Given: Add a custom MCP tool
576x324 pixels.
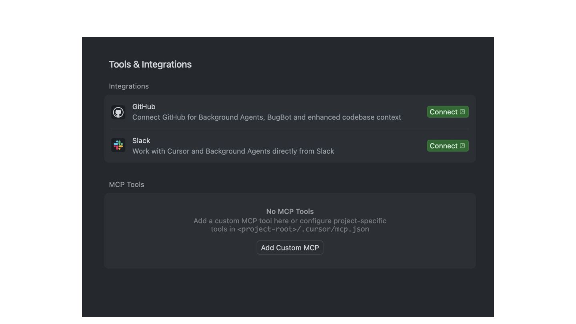Looking at the screenshot, I should point(290,248).
